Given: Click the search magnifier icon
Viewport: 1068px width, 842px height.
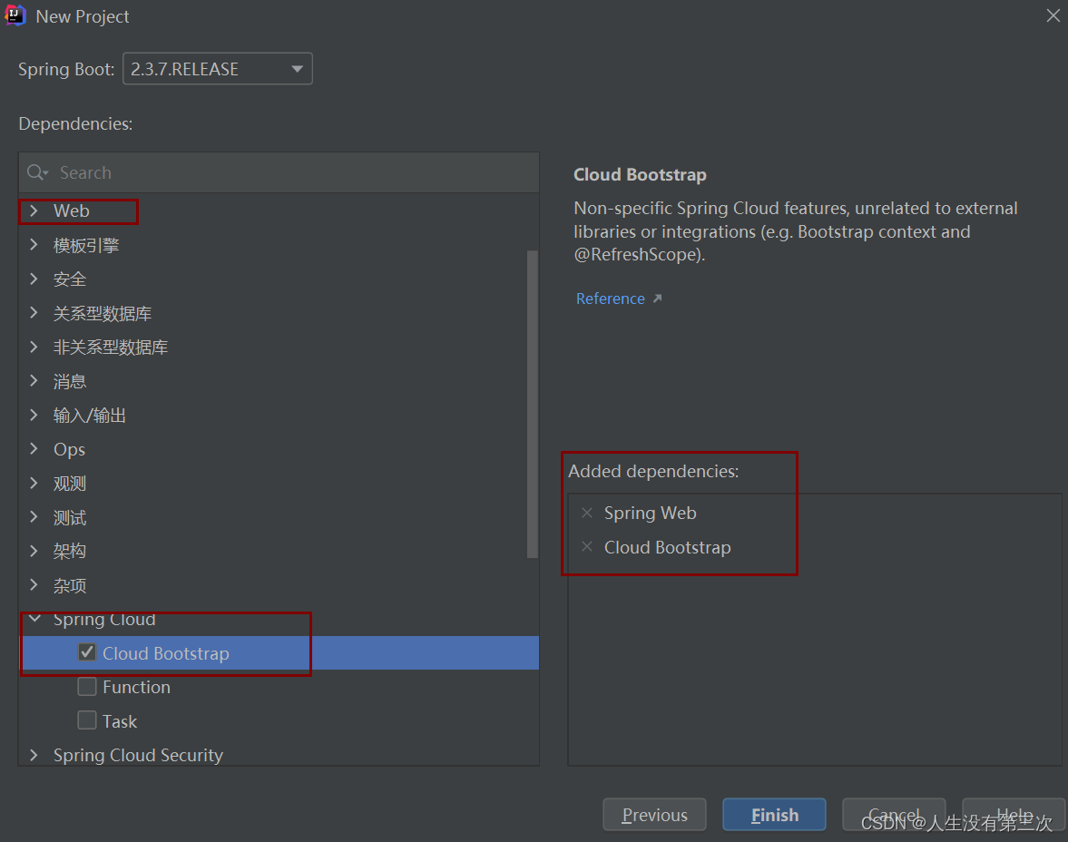Looking at the screenshot, I should point(37,172).
